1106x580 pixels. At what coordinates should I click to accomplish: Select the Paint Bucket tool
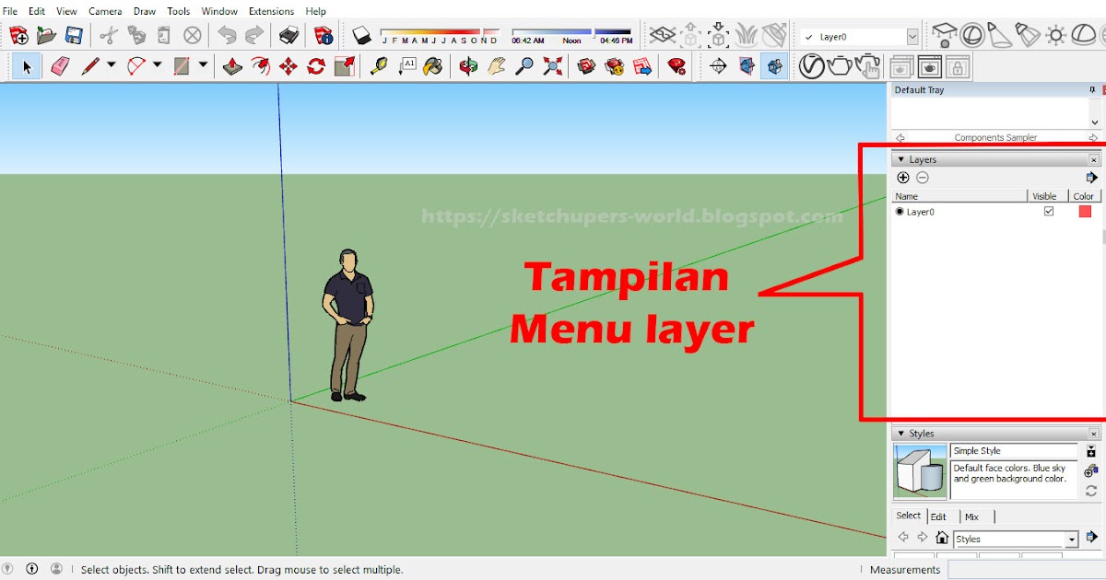point(433,66)
